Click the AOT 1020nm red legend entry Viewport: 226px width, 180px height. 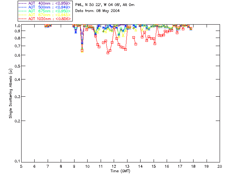44,19
